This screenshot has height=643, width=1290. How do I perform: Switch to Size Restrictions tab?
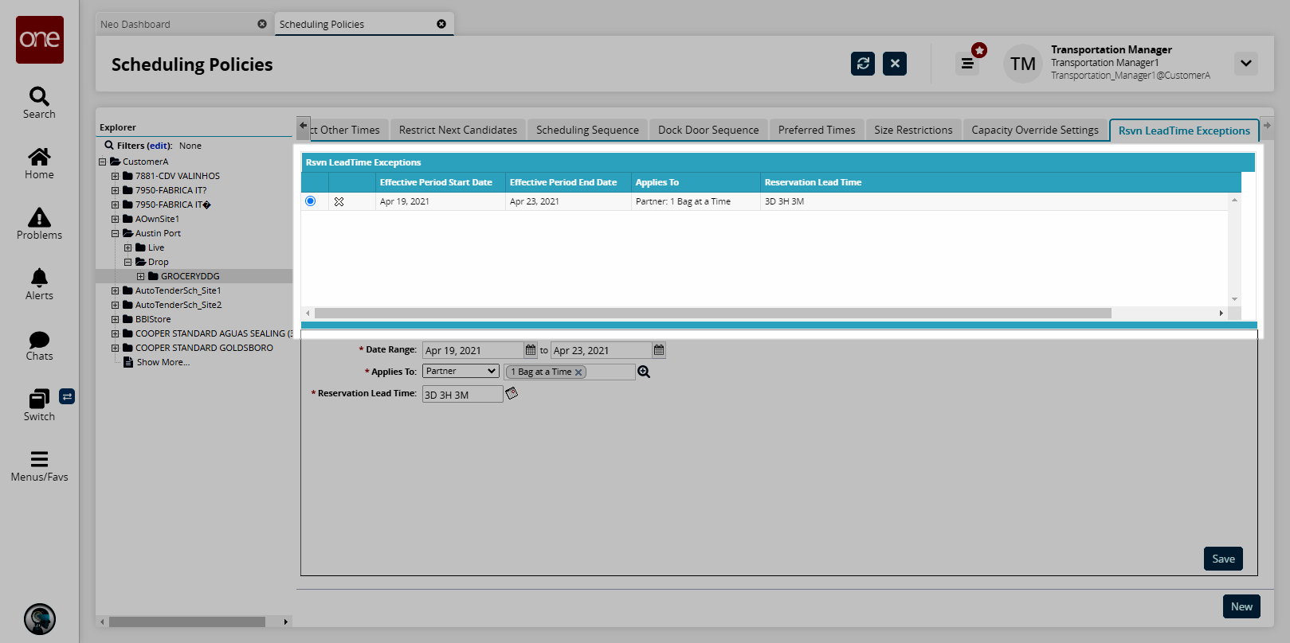(x=912, y=130)
